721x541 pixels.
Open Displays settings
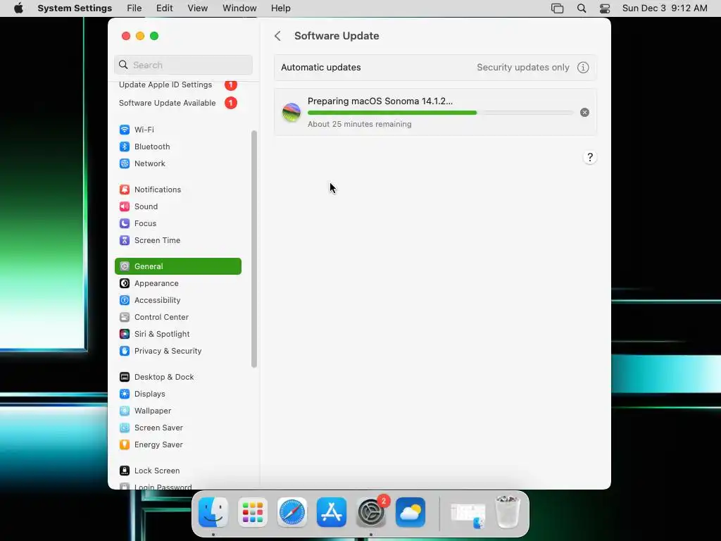[178, 394]
